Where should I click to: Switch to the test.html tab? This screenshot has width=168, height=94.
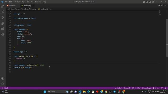click(12, 6)
